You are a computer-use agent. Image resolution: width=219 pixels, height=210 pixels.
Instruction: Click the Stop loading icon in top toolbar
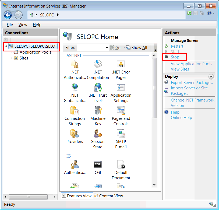(196, 13)
